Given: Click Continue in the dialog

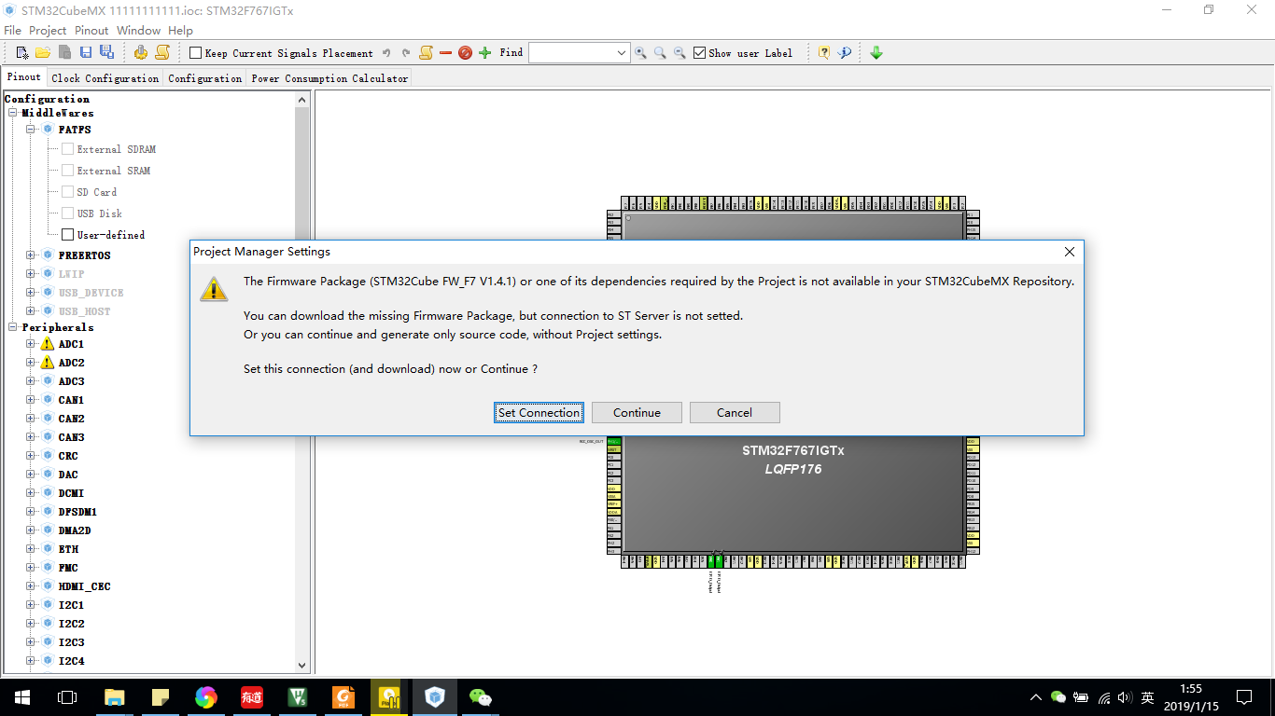Looking at the screenshot, I should point(637,413).
